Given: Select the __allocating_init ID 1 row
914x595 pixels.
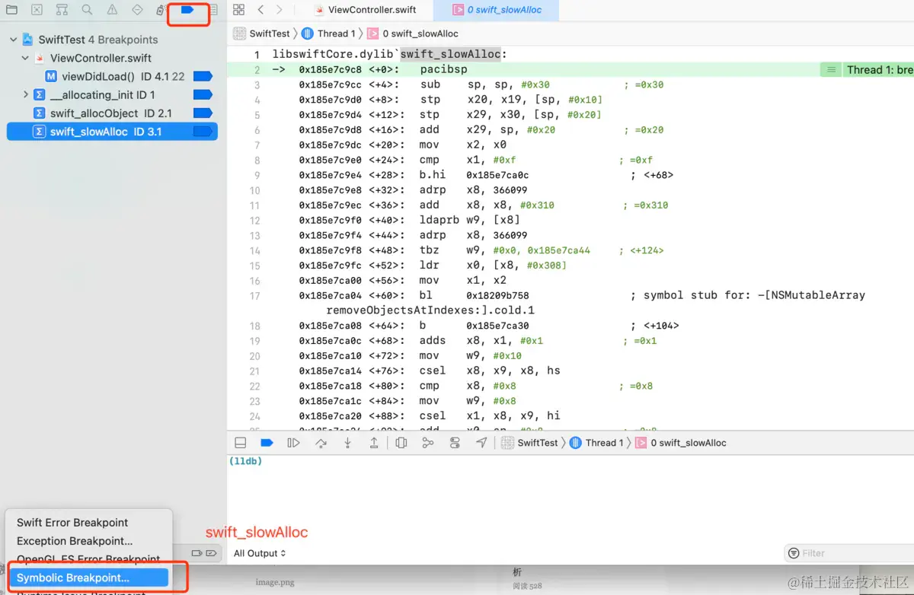Looking at the screenshot, I should pos(112,95).
